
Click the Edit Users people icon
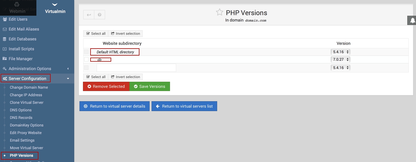point(5,19)
